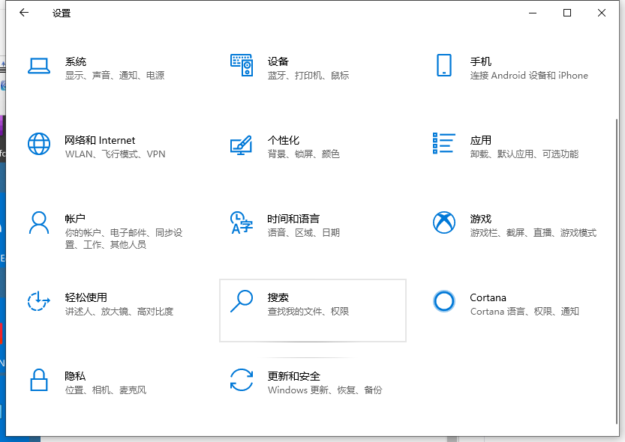
Task: Click the sync arrows icon for 更新和安全
Action: click(242, 380)
